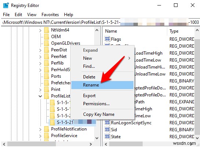The height and width of the screenshot is (147, 200).
Task: Click the OEM folder icon
Action: 46,37
